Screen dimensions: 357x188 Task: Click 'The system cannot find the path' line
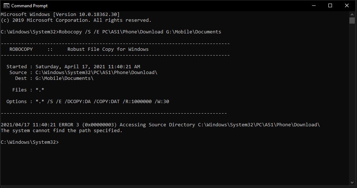62,131
